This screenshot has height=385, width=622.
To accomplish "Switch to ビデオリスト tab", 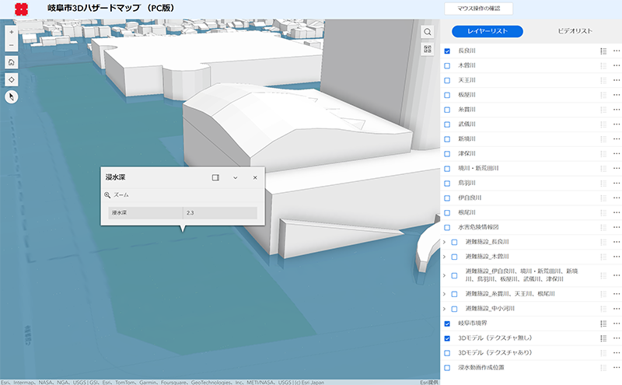I will click(x=575, y=31).
